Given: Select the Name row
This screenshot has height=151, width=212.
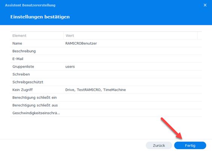Looking at the screenshot, I should [106, 43].
